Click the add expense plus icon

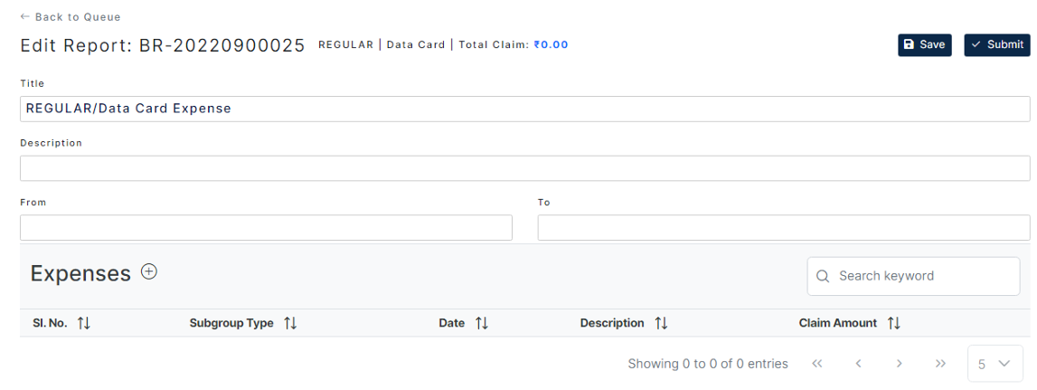pyautogui.click(x=149, y=271)
